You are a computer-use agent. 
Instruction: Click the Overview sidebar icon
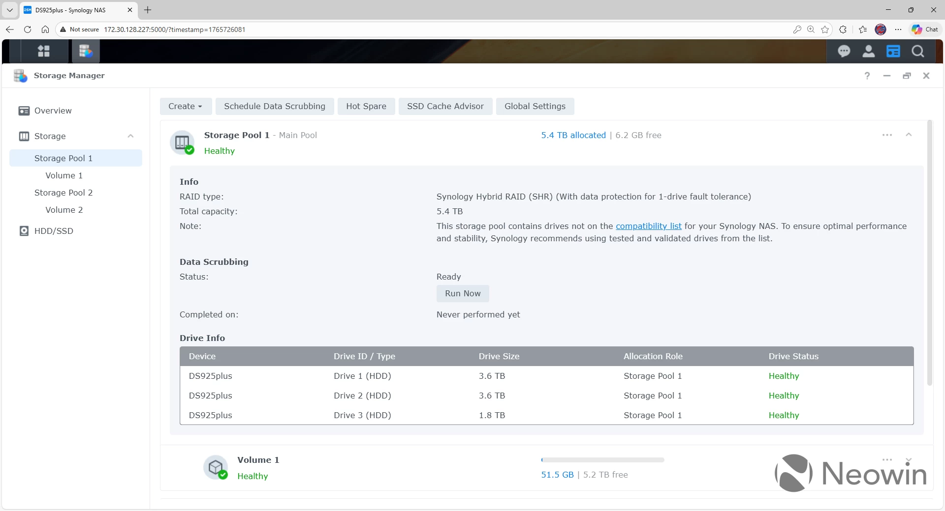click(x=24, y=111)
